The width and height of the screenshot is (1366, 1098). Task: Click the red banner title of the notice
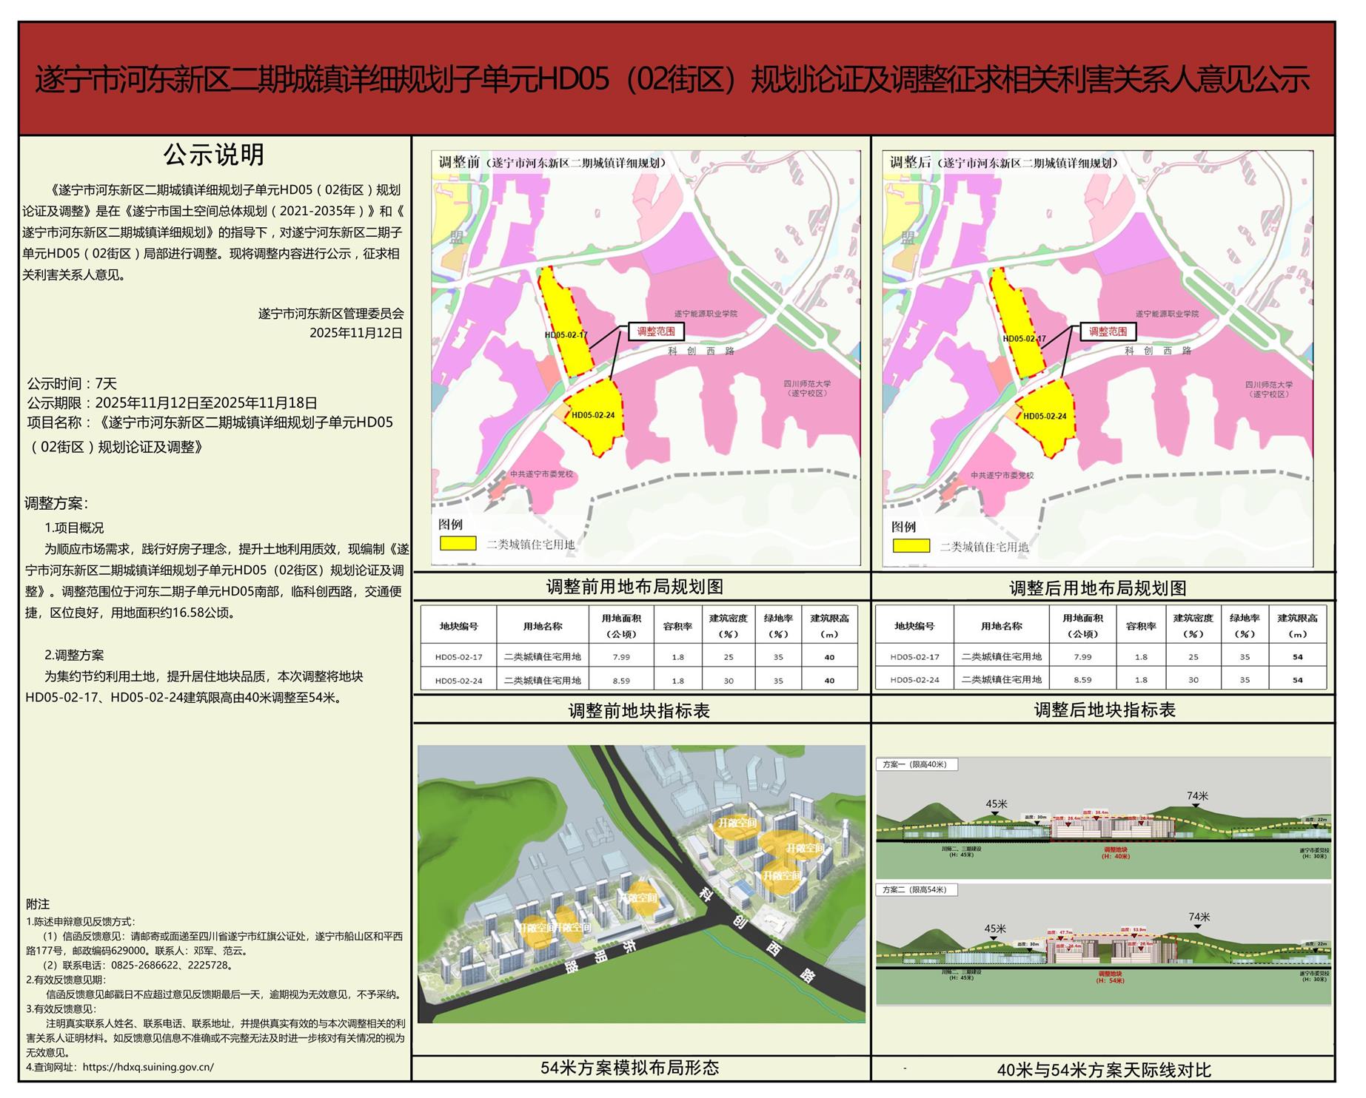[672, 79]
